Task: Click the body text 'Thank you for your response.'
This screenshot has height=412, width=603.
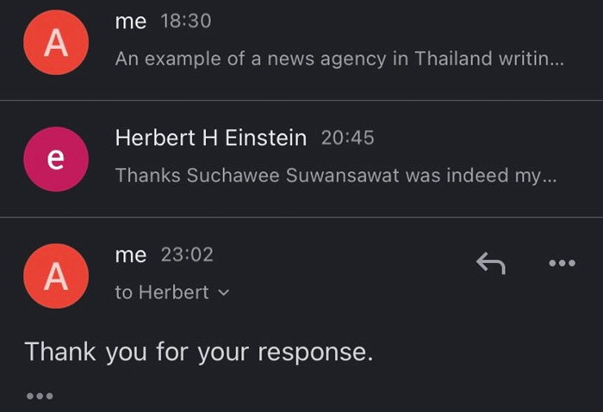Action: pyautogui.click(x=199, y=352)
